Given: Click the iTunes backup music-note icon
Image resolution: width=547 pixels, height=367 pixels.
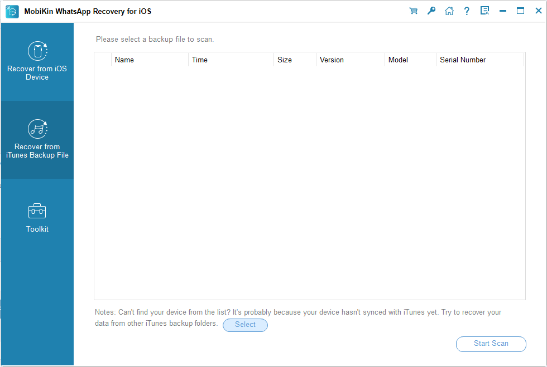Looking at the screenshot, I should [x=37, y=129].
